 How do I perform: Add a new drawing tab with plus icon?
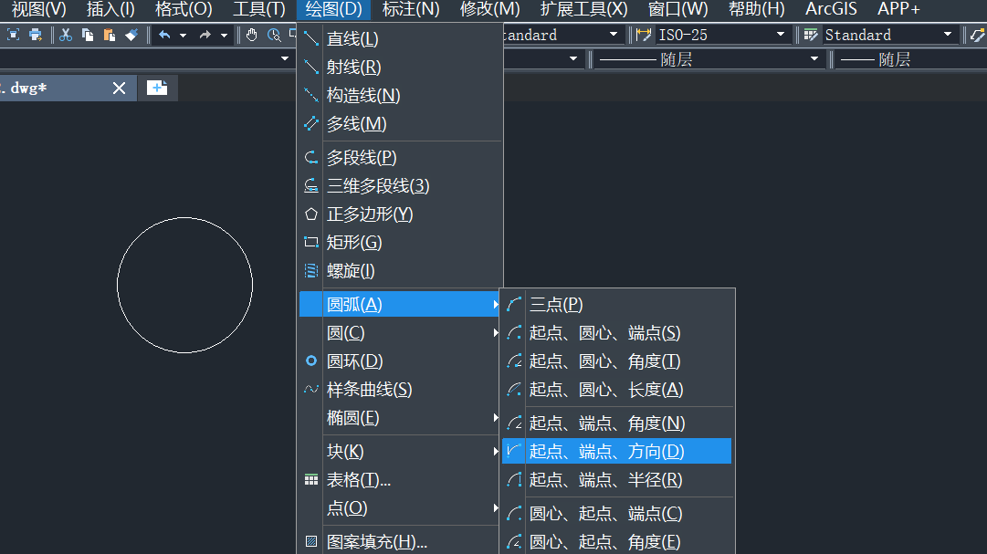pos(157,88)
